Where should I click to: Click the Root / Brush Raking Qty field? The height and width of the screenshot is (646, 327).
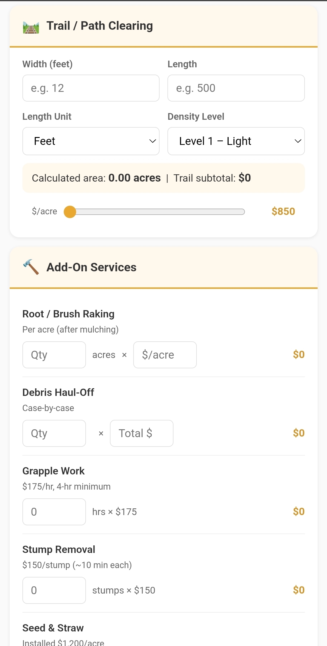(x=54, y=355)
